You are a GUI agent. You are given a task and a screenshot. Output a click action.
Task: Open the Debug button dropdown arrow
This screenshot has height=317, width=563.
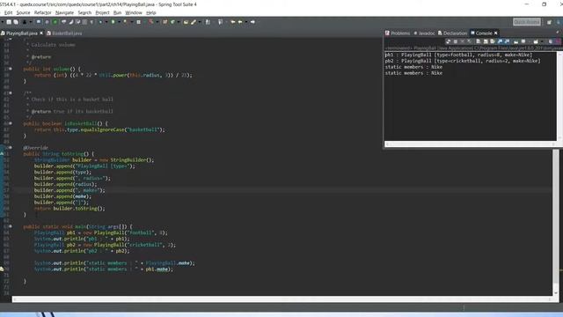(x=106, y=22)
